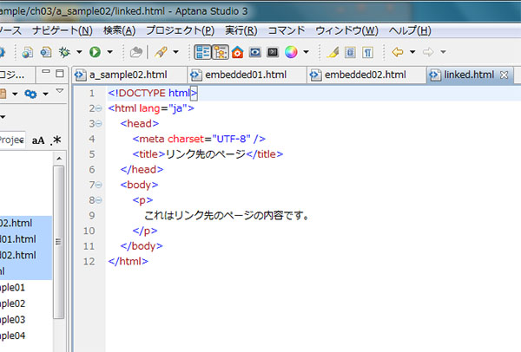Click the meta charset UTF-8 line
Viewport: 521px width, 352px height.
(199, 139)
